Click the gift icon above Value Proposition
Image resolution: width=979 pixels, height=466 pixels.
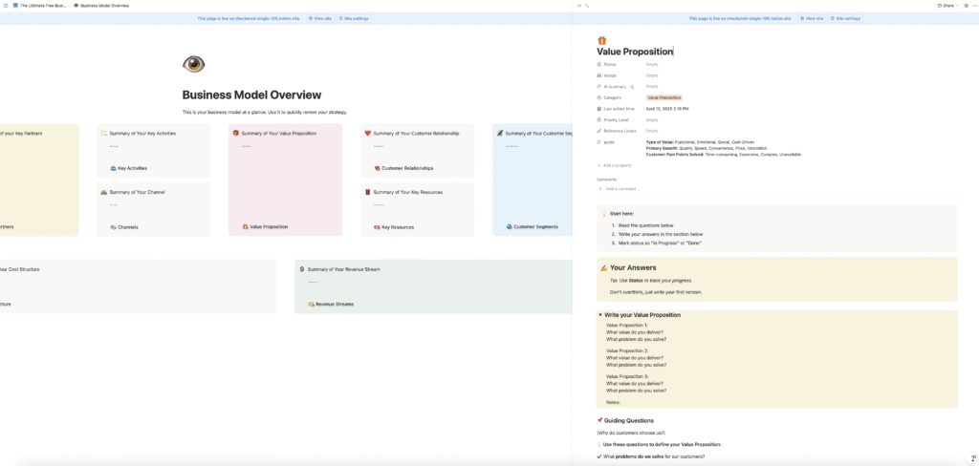click(601, 40)
